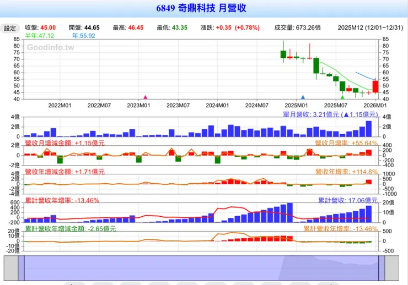Click the pink triangle marker near 2023M01
The image size is (408, 285).
point(146,97)
